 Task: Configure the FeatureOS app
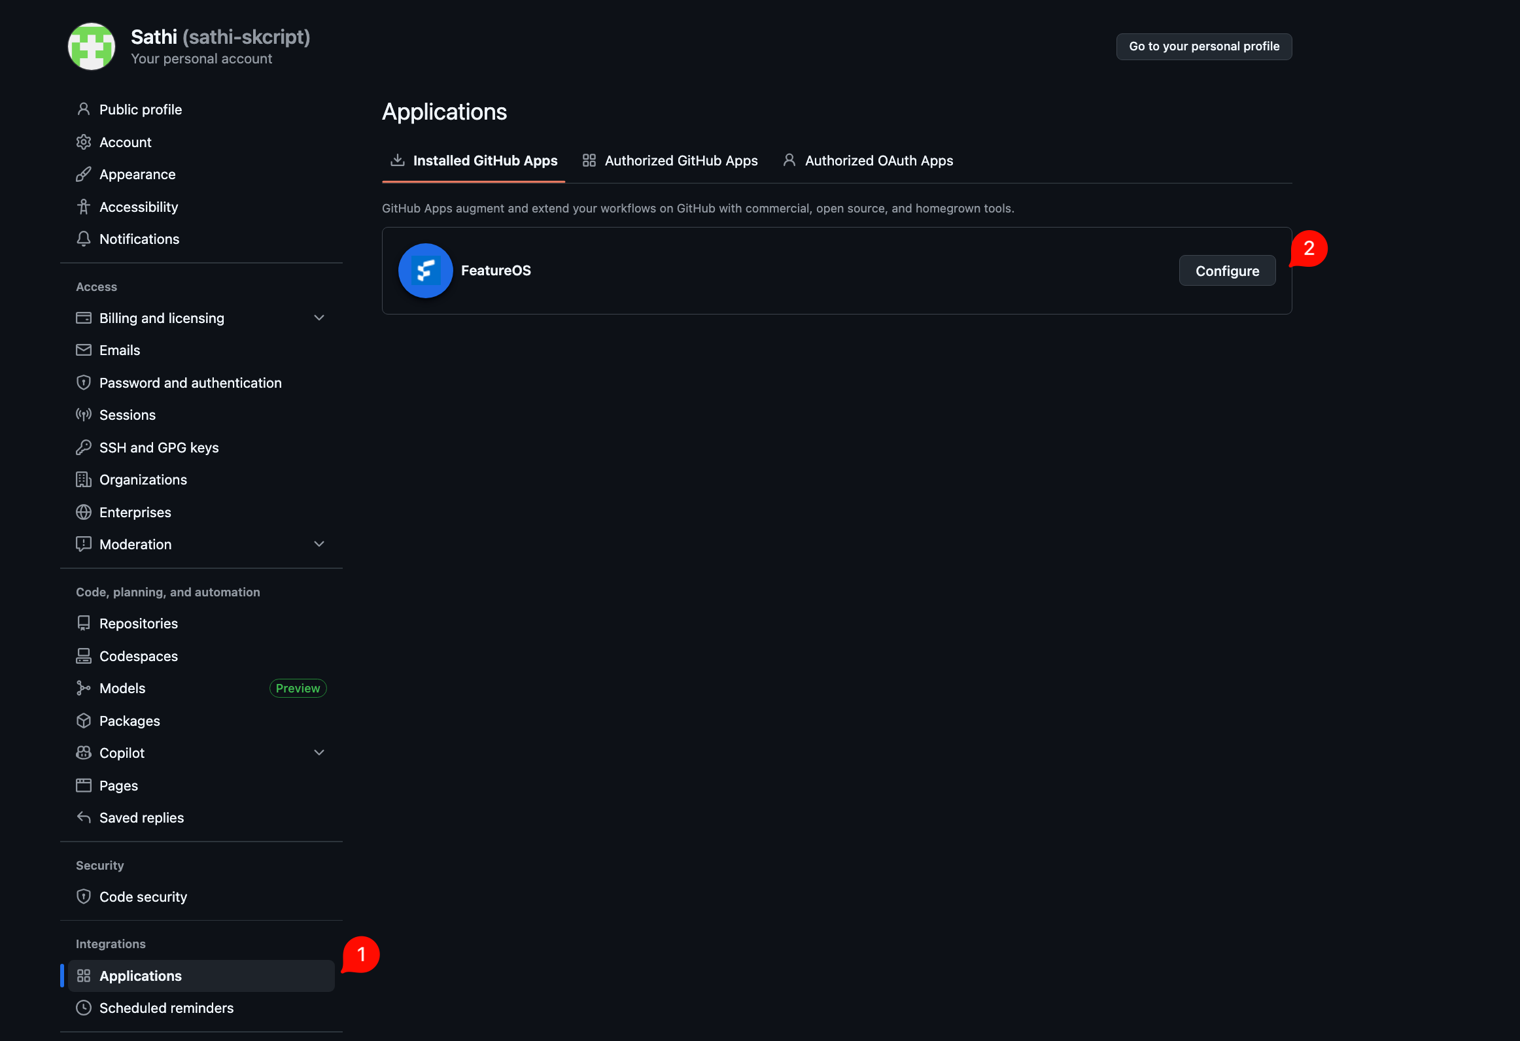pos(1227,271)
